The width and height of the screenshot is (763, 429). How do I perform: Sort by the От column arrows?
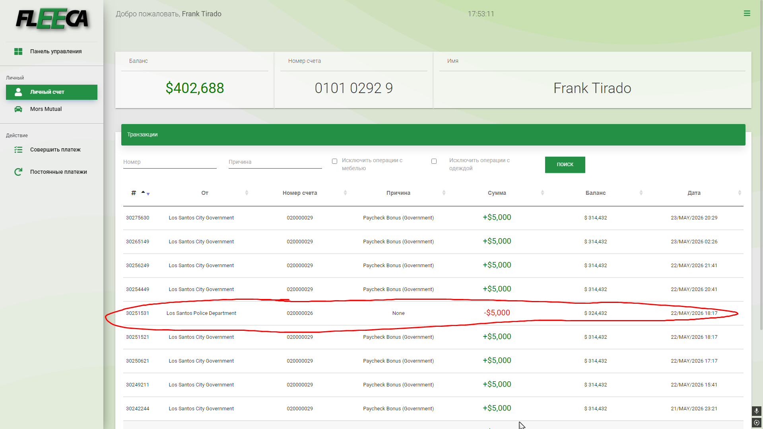[247, 193]
